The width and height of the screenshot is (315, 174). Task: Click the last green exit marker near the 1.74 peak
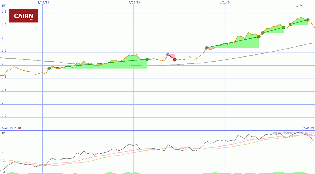click(308, 20)
